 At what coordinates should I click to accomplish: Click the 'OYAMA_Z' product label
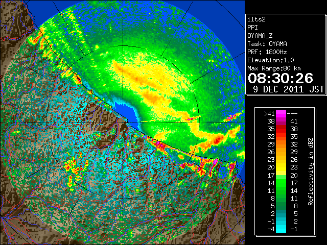click(x=260, y=36)
